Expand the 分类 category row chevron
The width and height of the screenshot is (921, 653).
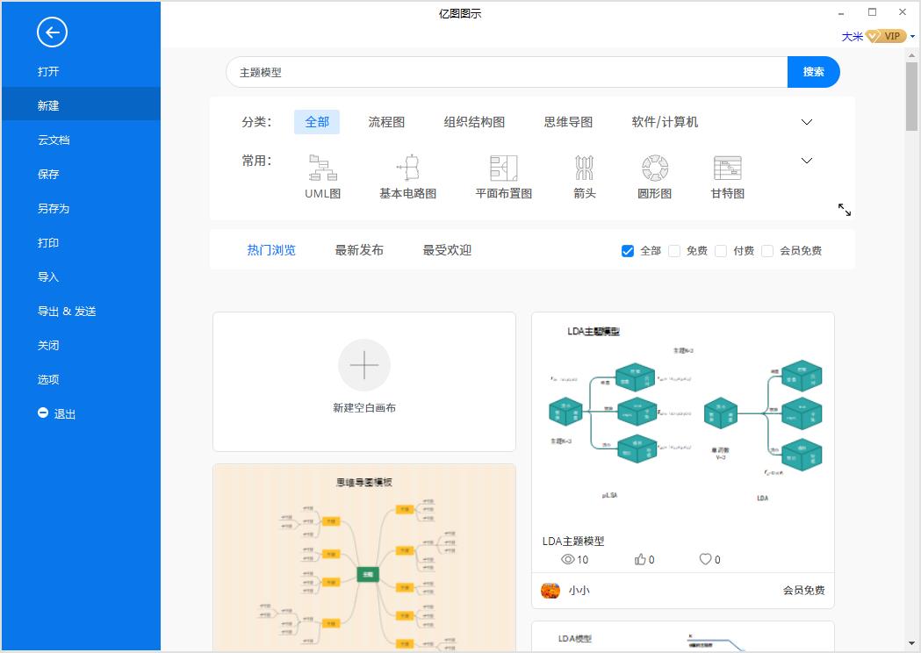click(x=806, y=122)
